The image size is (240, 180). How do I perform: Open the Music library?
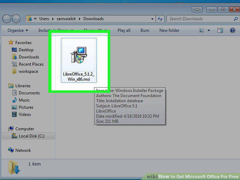24,100
